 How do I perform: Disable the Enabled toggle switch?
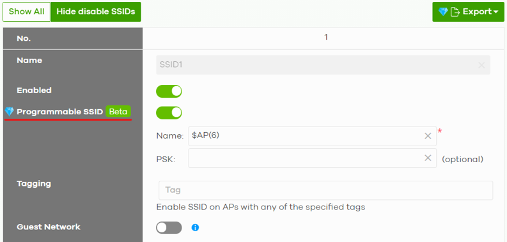tap(169, 91)
